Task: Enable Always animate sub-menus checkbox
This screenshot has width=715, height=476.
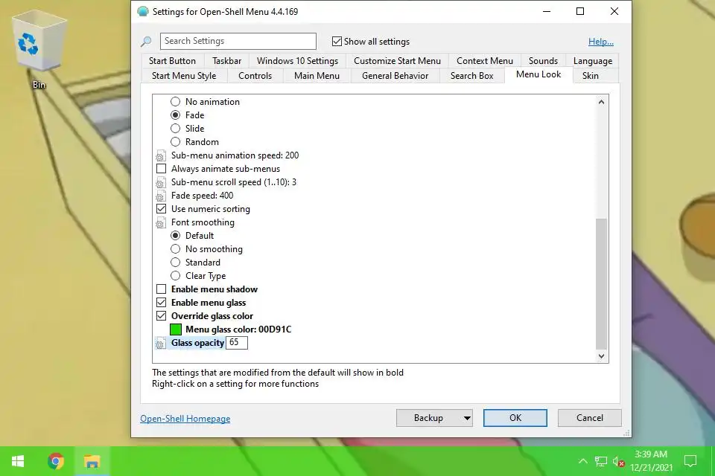Action: click(161, 169)
